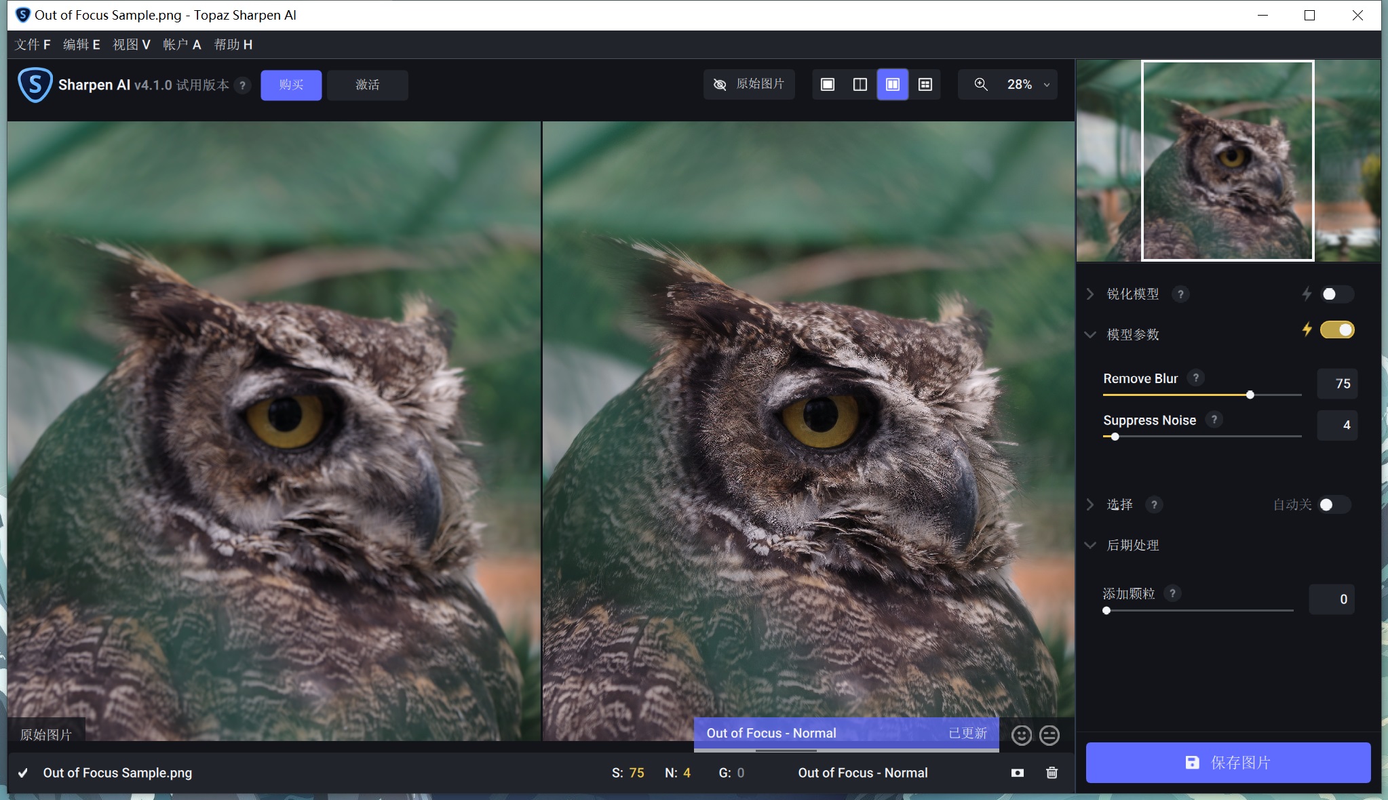Image resolution: width=1388 pixels, height=800 pixels.
Task: Toggle the 选择 auto mask switch
Action: [x=1334, y=505]
